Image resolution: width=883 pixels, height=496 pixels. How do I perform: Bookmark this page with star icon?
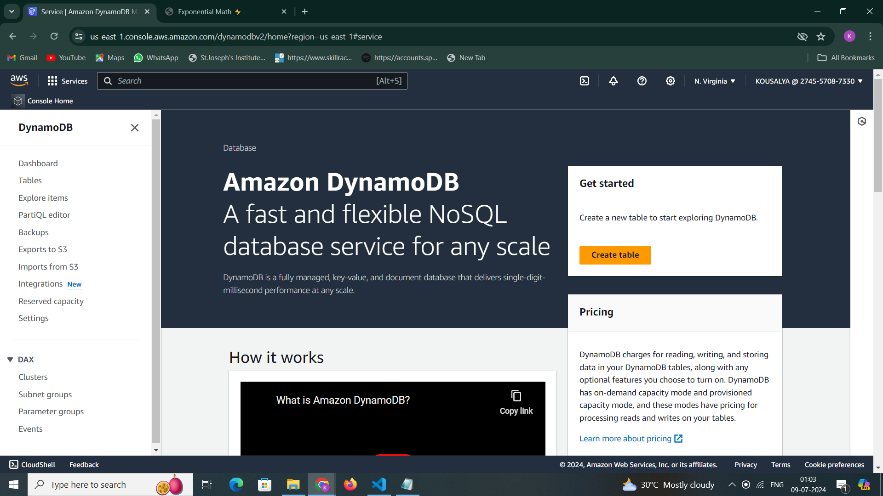[x=821, y=37]
